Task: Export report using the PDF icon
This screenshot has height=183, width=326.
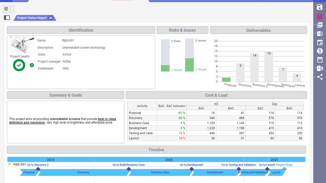Action: (x=320, y=25)
